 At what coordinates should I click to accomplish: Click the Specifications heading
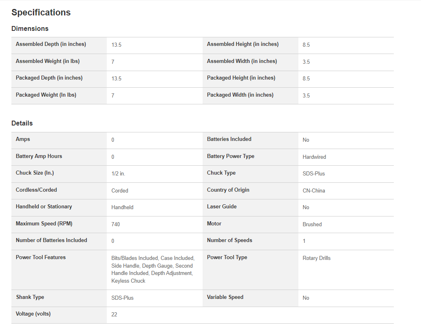click(41, 12)
